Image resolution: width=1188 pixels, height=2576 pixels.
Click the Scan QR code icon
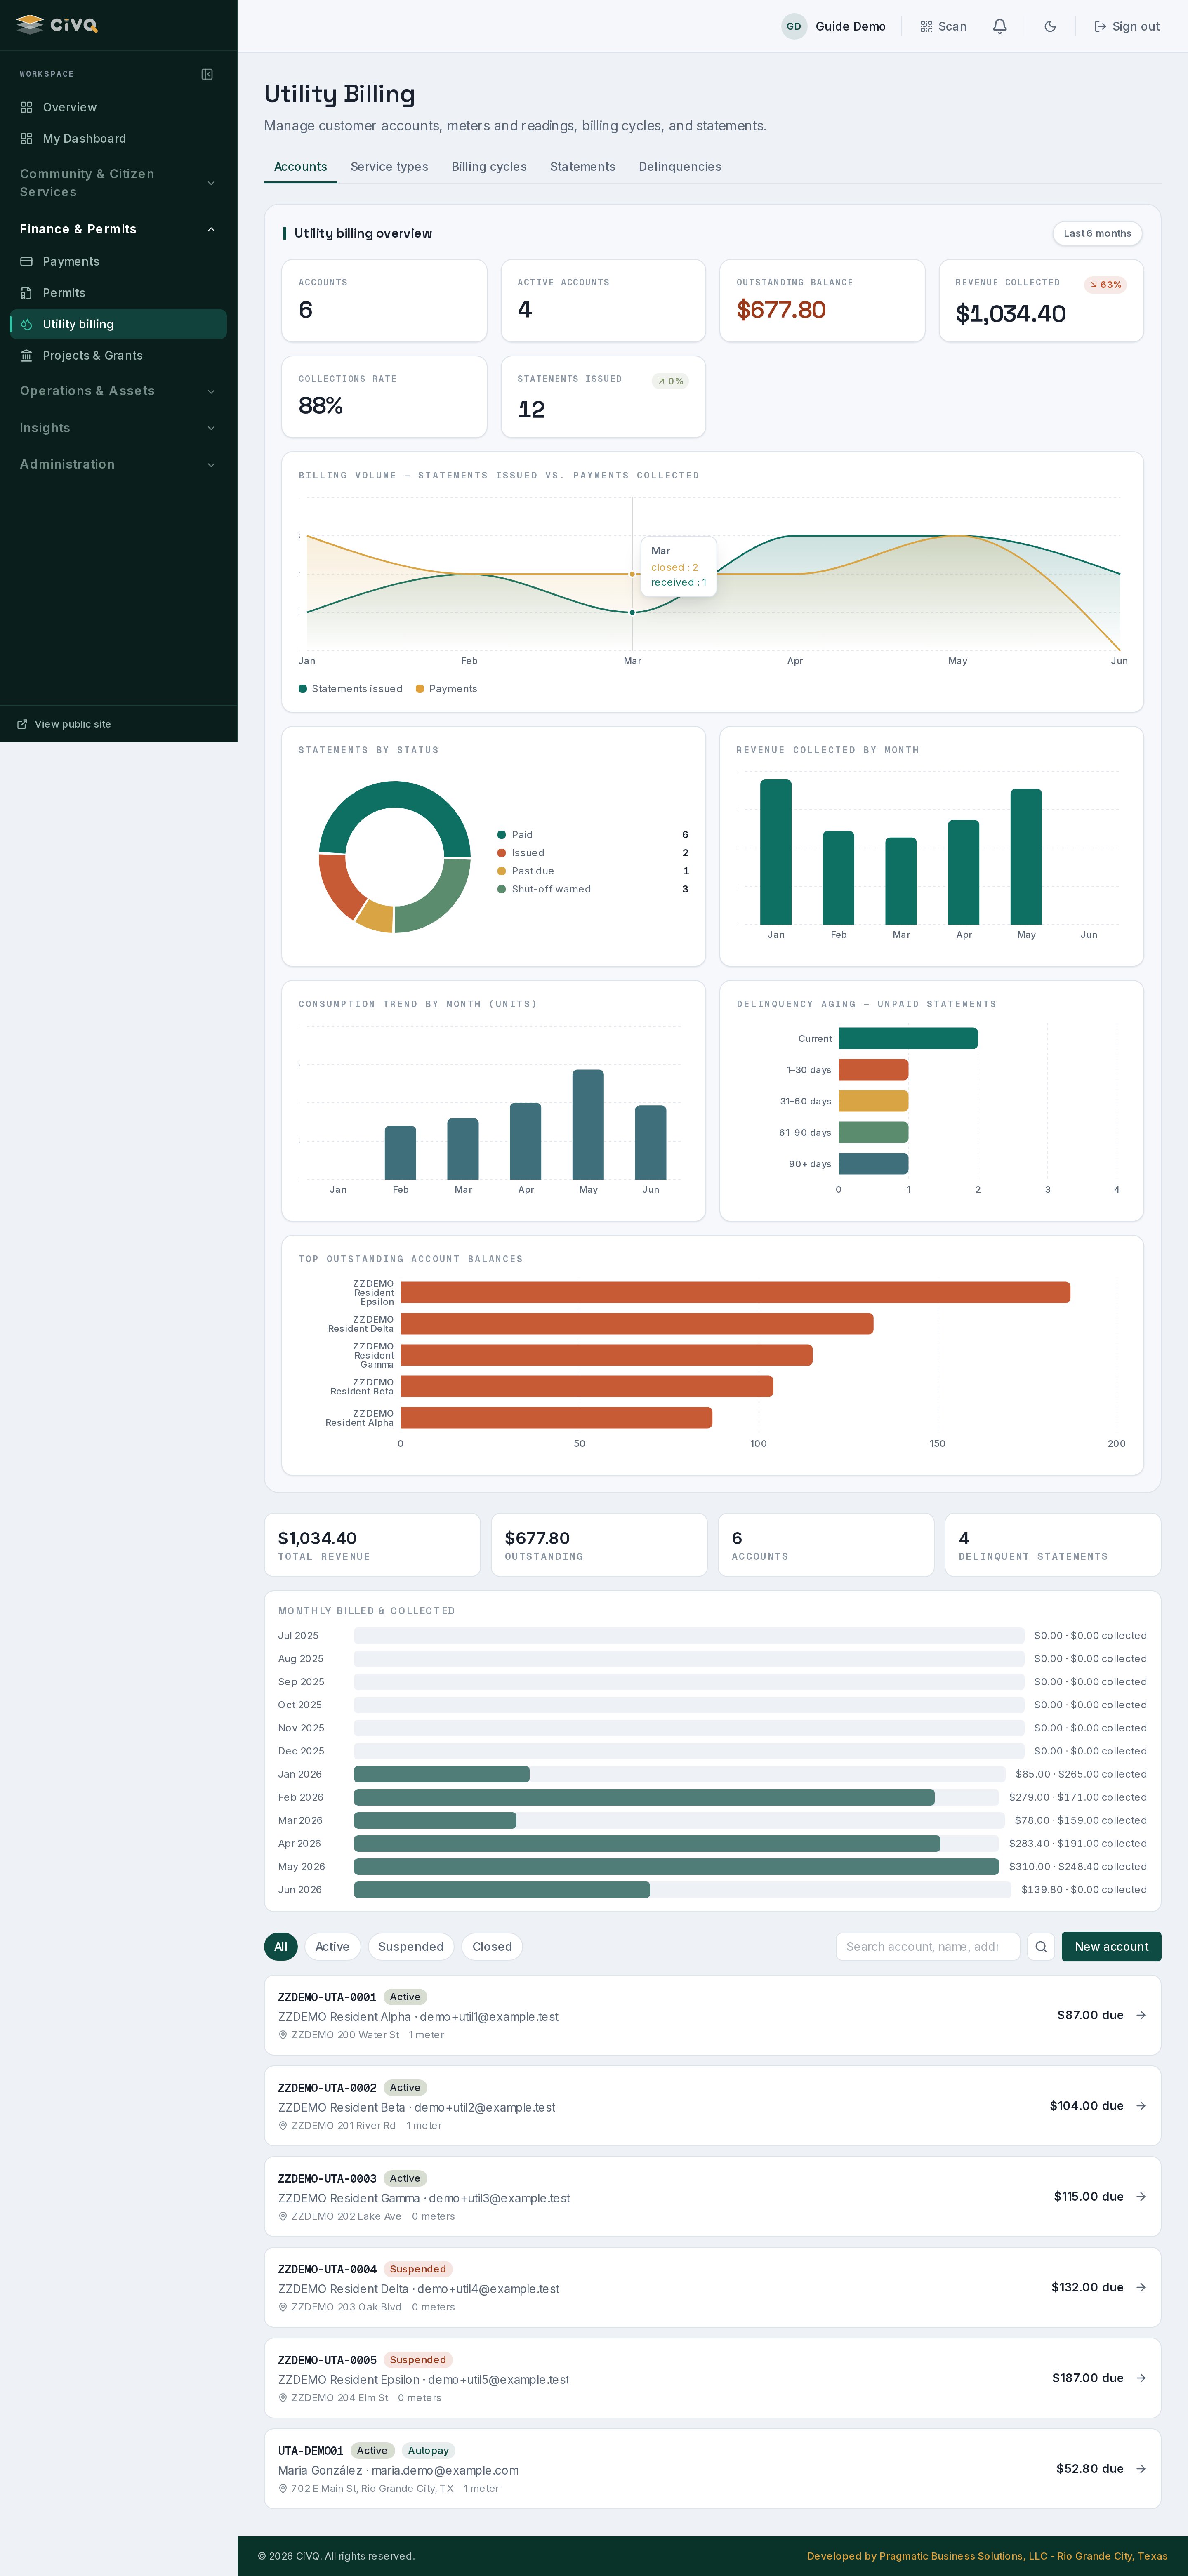coord(926,26)
